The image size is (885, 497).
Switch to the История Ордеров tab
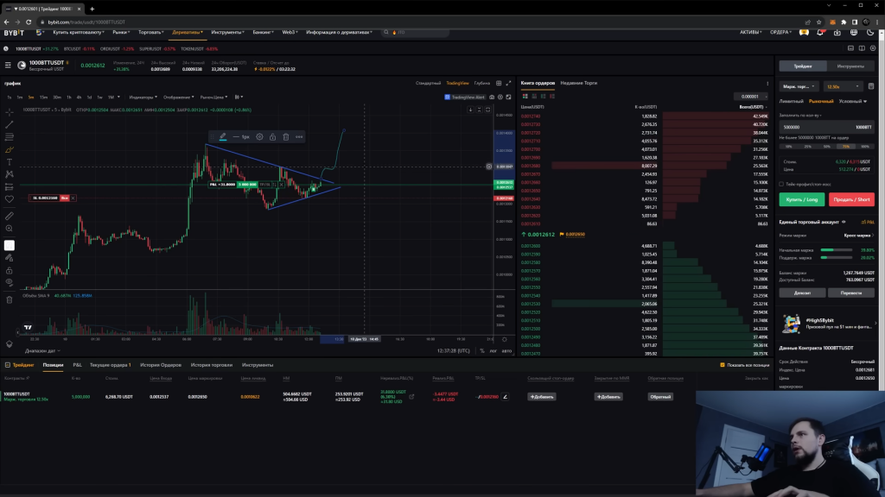(x=161, y=365)
